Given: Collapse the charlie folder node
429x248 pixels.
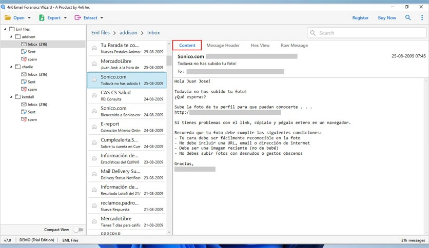Looking at the screenshot, I should 11,67.
